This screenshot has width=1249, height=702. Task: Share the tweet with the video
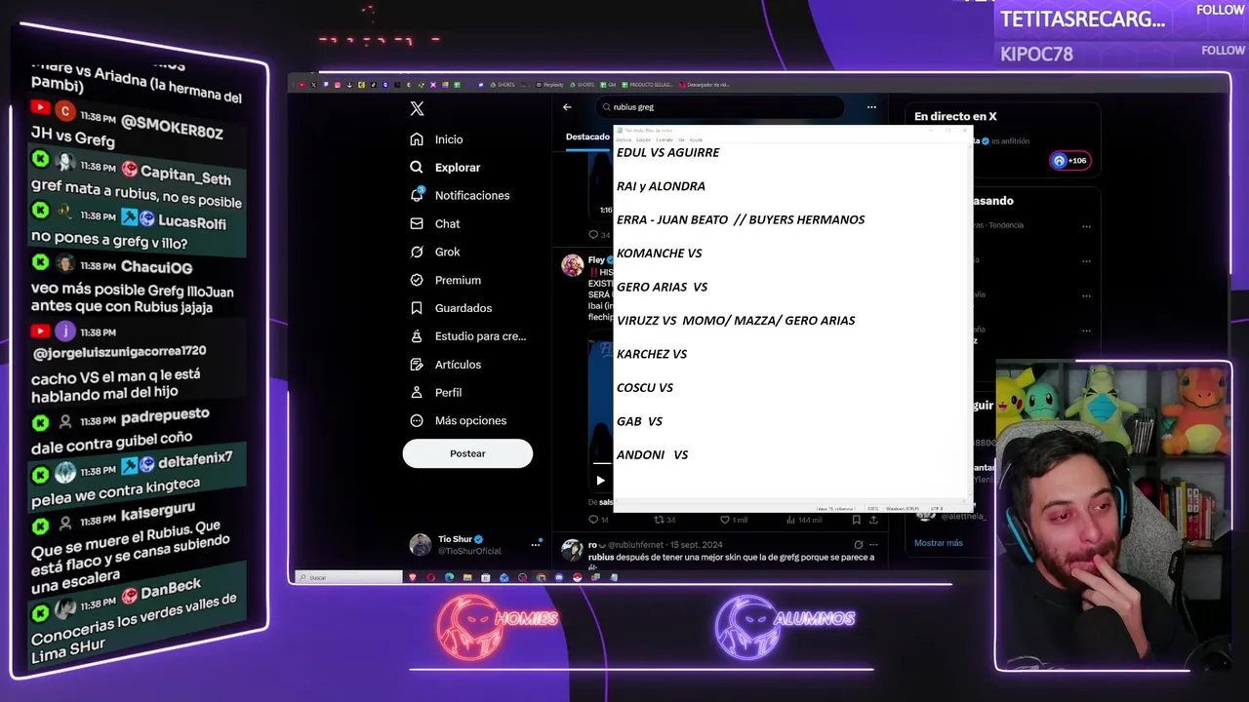pos(873,520)
